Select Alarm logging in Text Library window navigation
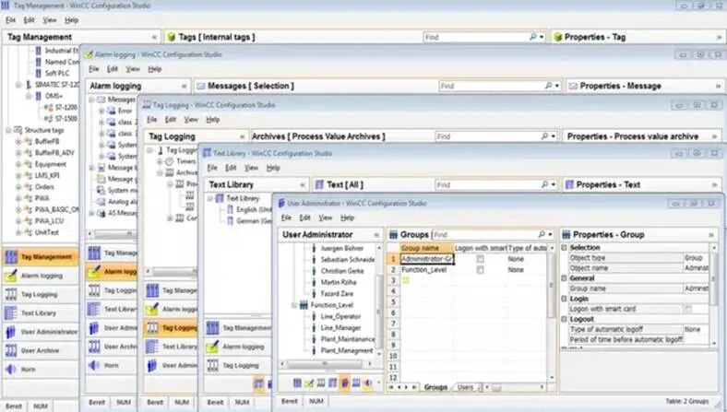 tap(238, 347)
